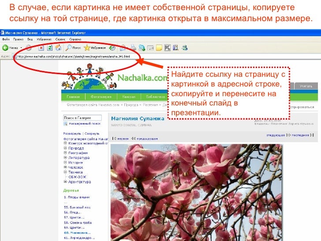Click the Research toolbar icon with magnifier
321x241 pixels.
tap(175, 48)
